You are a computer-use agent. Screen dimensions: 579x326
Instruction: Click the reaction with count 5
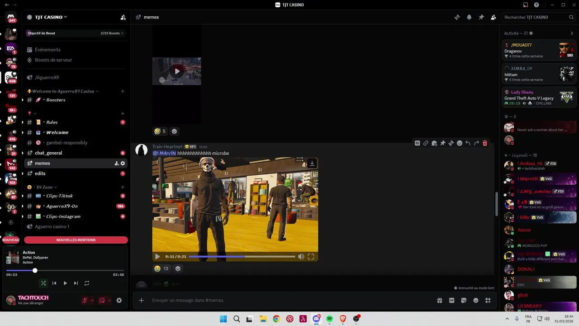[160, 131]
